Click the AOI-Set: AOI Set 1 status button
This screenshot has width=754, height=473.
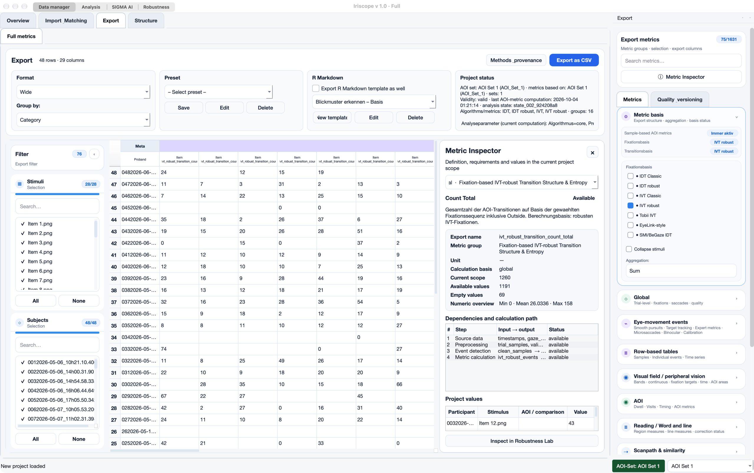[x=638, y=466]
